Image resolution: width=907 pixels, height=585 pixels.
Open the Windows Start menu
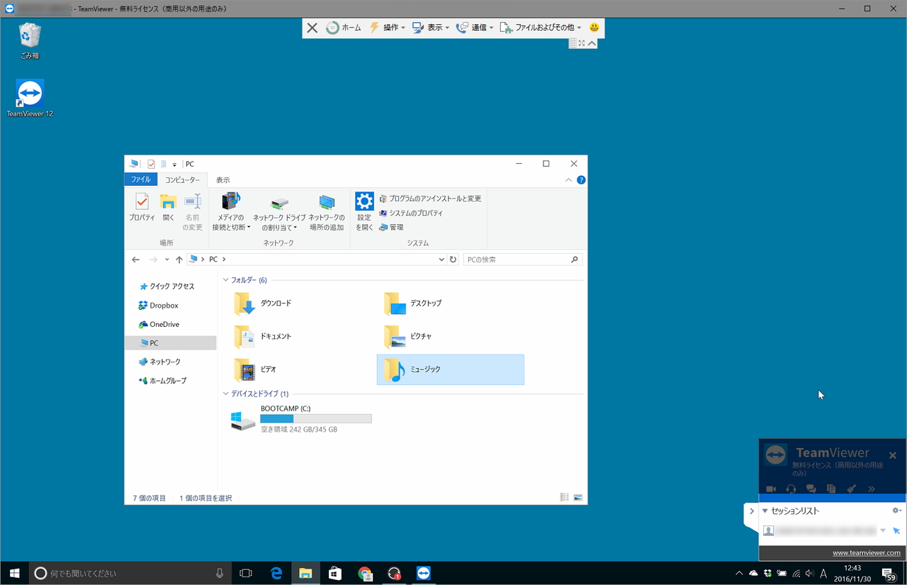tap(14, 573)
